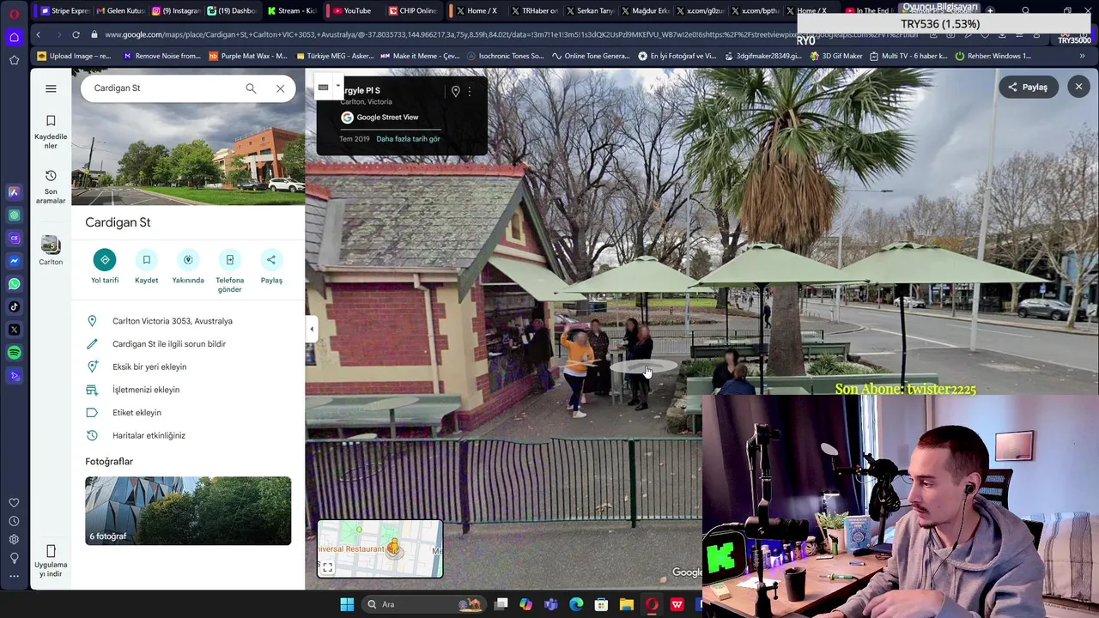This screenshot has width=1099, height=618.
Task: Open the Windows Start menu
Action: [347, 604]
